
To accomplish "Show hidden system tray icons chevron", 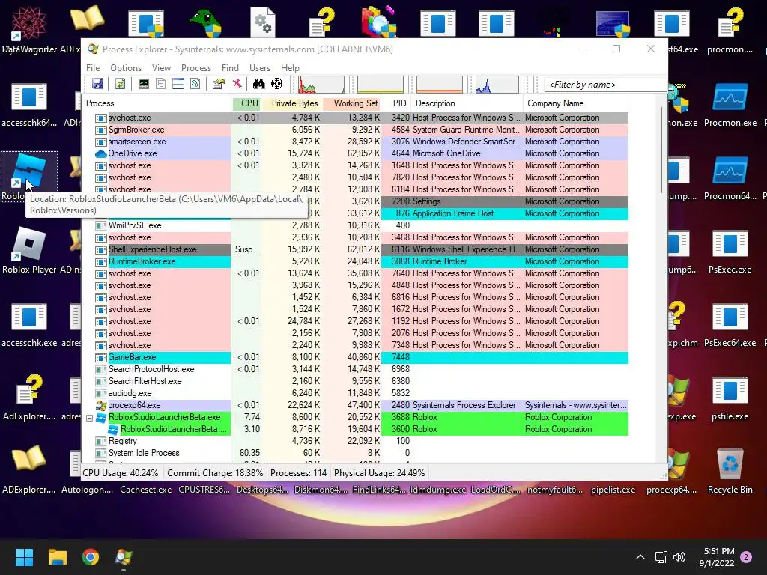I will (x=640, y=557).
